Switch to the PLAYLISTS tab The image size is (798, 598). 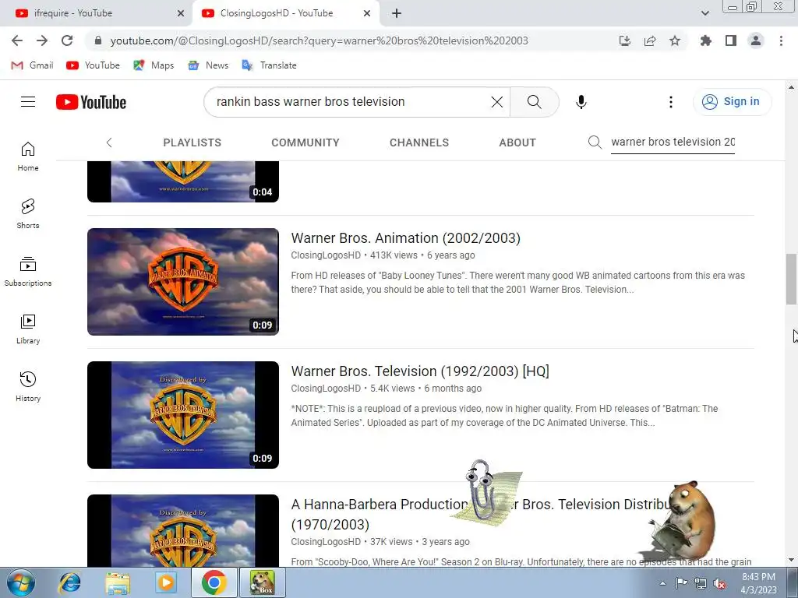tap(192, 142)
